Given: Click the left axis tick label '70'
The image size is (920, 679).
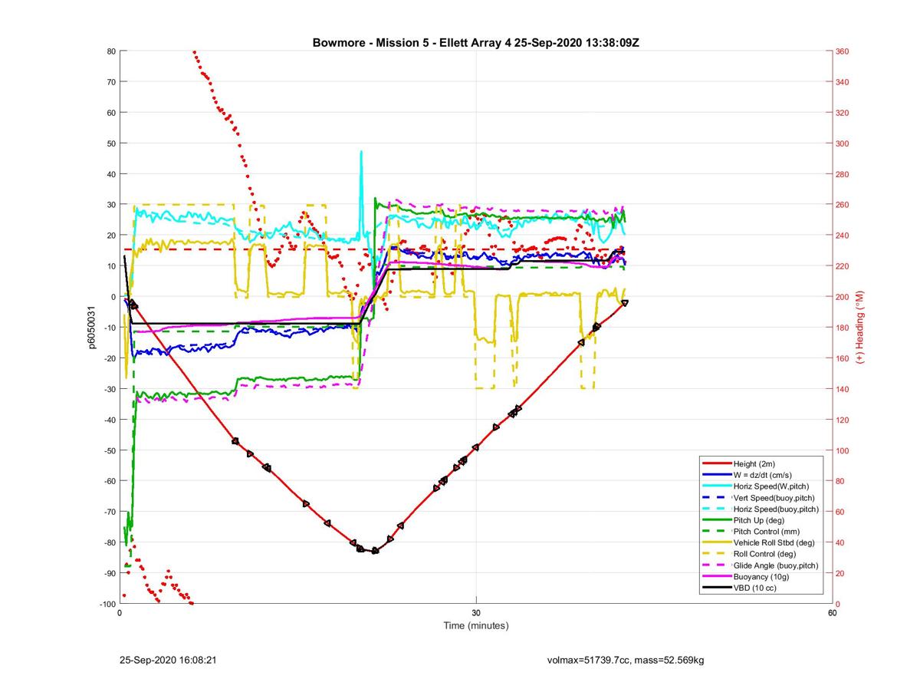Looking at the screenshot, I should 110,82.
